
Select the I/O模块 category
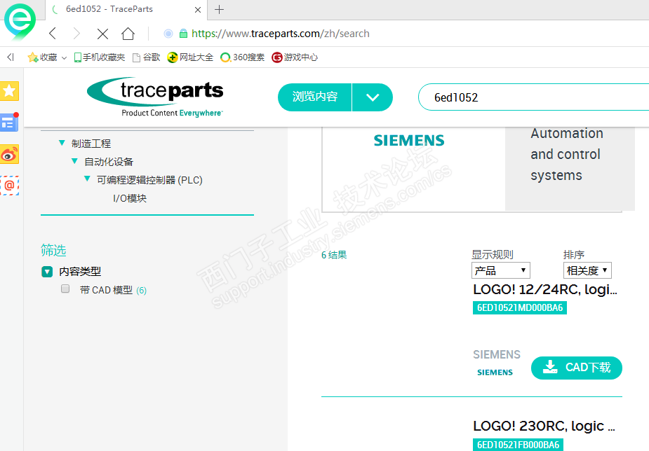pos(130,198)
